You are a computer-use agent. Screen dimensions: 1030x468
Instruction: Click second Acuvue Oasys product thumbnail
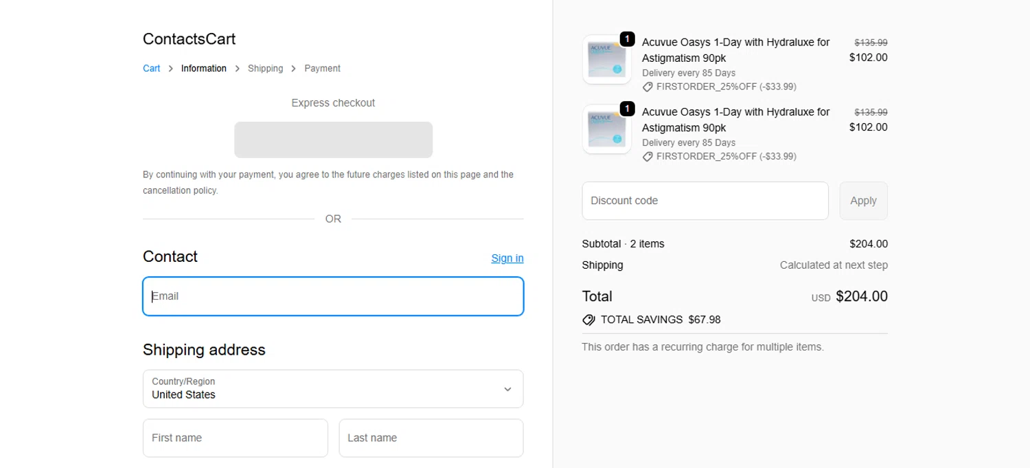(x=607, y=129)
